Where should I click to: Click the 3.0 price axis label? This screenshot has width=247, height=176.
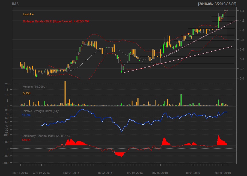242,78
